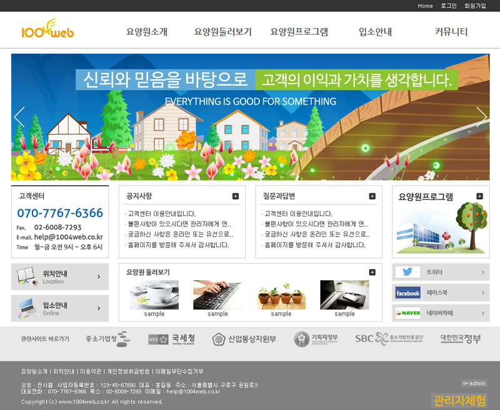
Task: Open the Naver cafe link
Action: [x=441, y=313]
